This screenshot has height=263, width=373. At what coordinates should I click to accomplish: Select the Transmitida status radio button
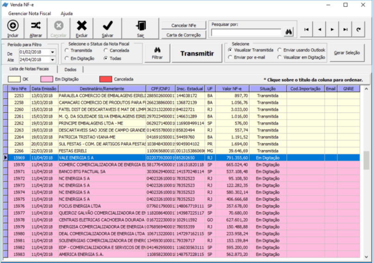coord(67,50)
